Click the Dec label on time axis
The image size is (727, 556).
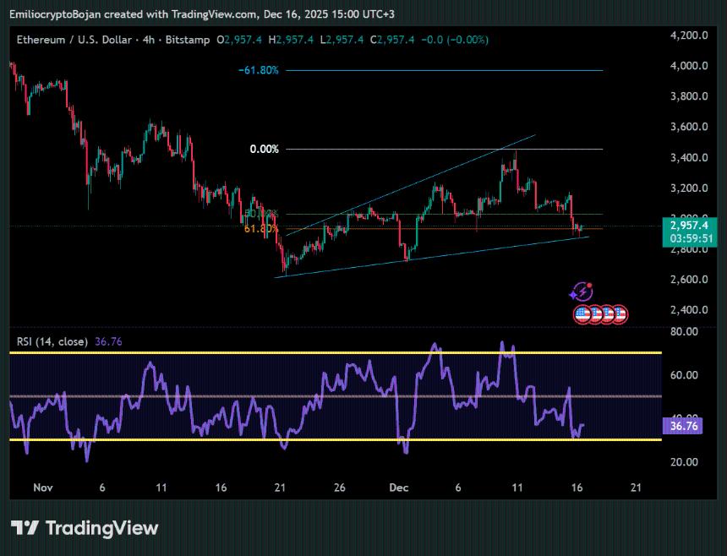(398, 488)
